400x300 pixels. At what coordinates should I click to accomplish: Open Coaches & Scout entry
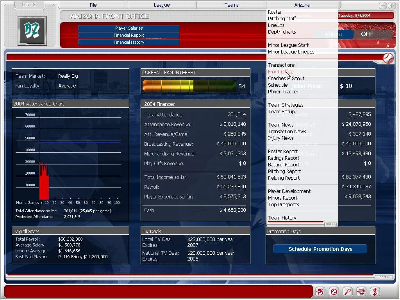coord(286,78)
